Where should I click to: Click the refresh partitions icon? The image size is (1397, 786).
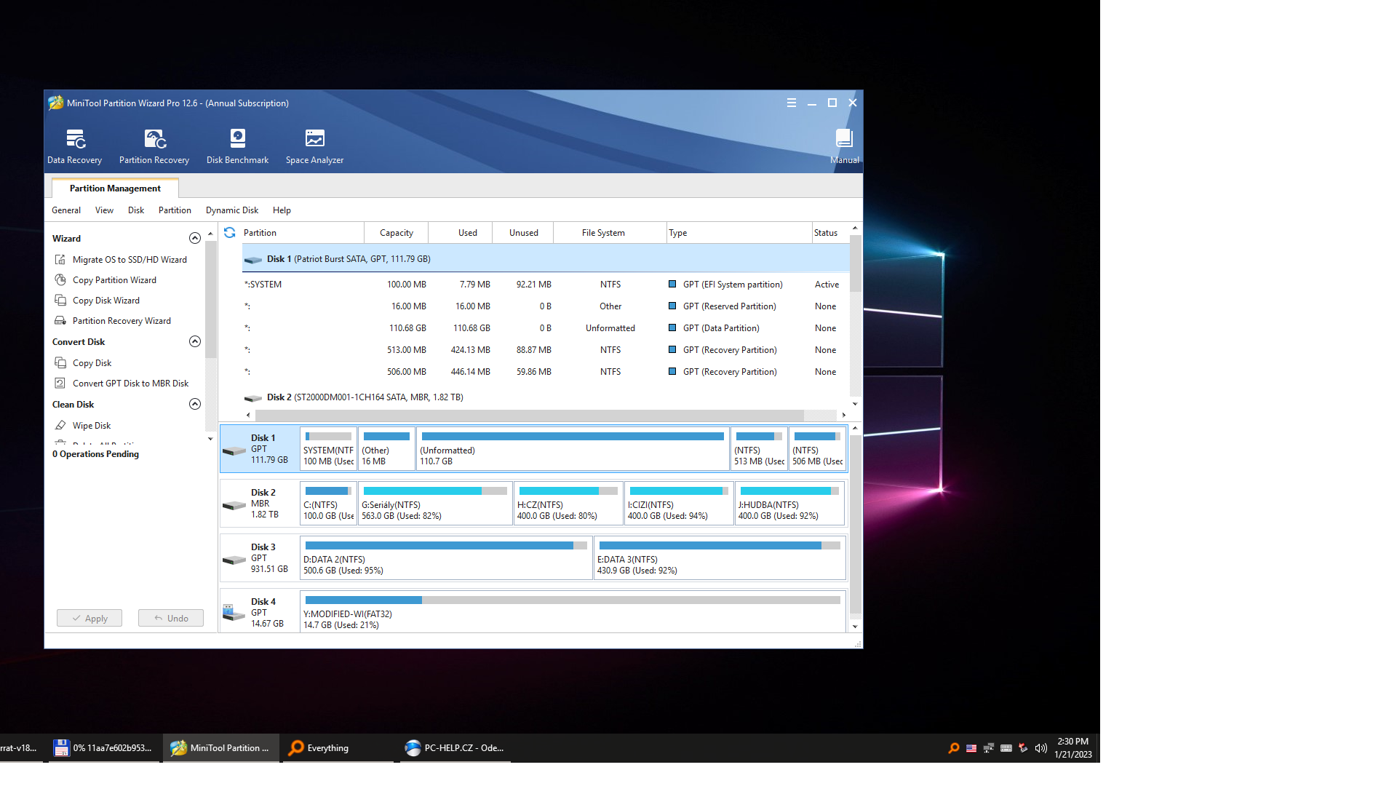pos(230,233)
